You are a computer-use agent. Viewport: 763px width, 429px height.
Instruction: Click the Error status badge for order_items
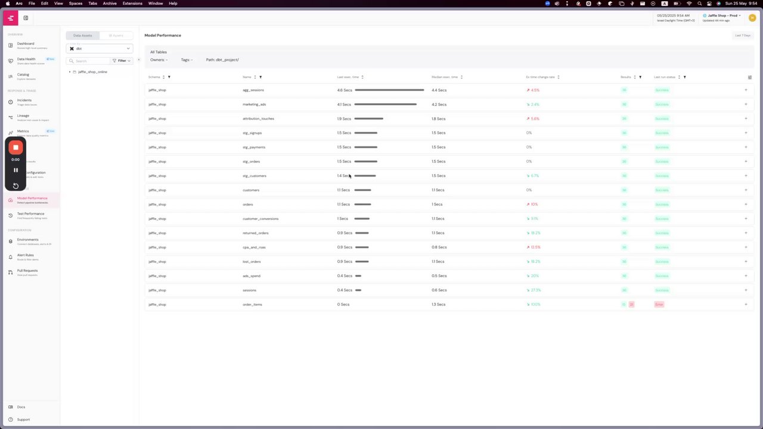click(659, 304)
